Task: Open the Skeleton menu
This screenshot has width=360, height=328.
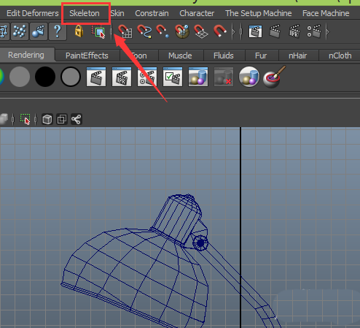Action: (85, 13)
